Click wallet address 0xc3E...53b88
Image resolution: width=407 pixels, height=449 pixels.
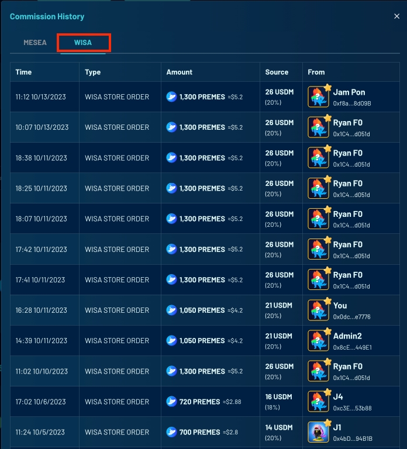(352, 408)
